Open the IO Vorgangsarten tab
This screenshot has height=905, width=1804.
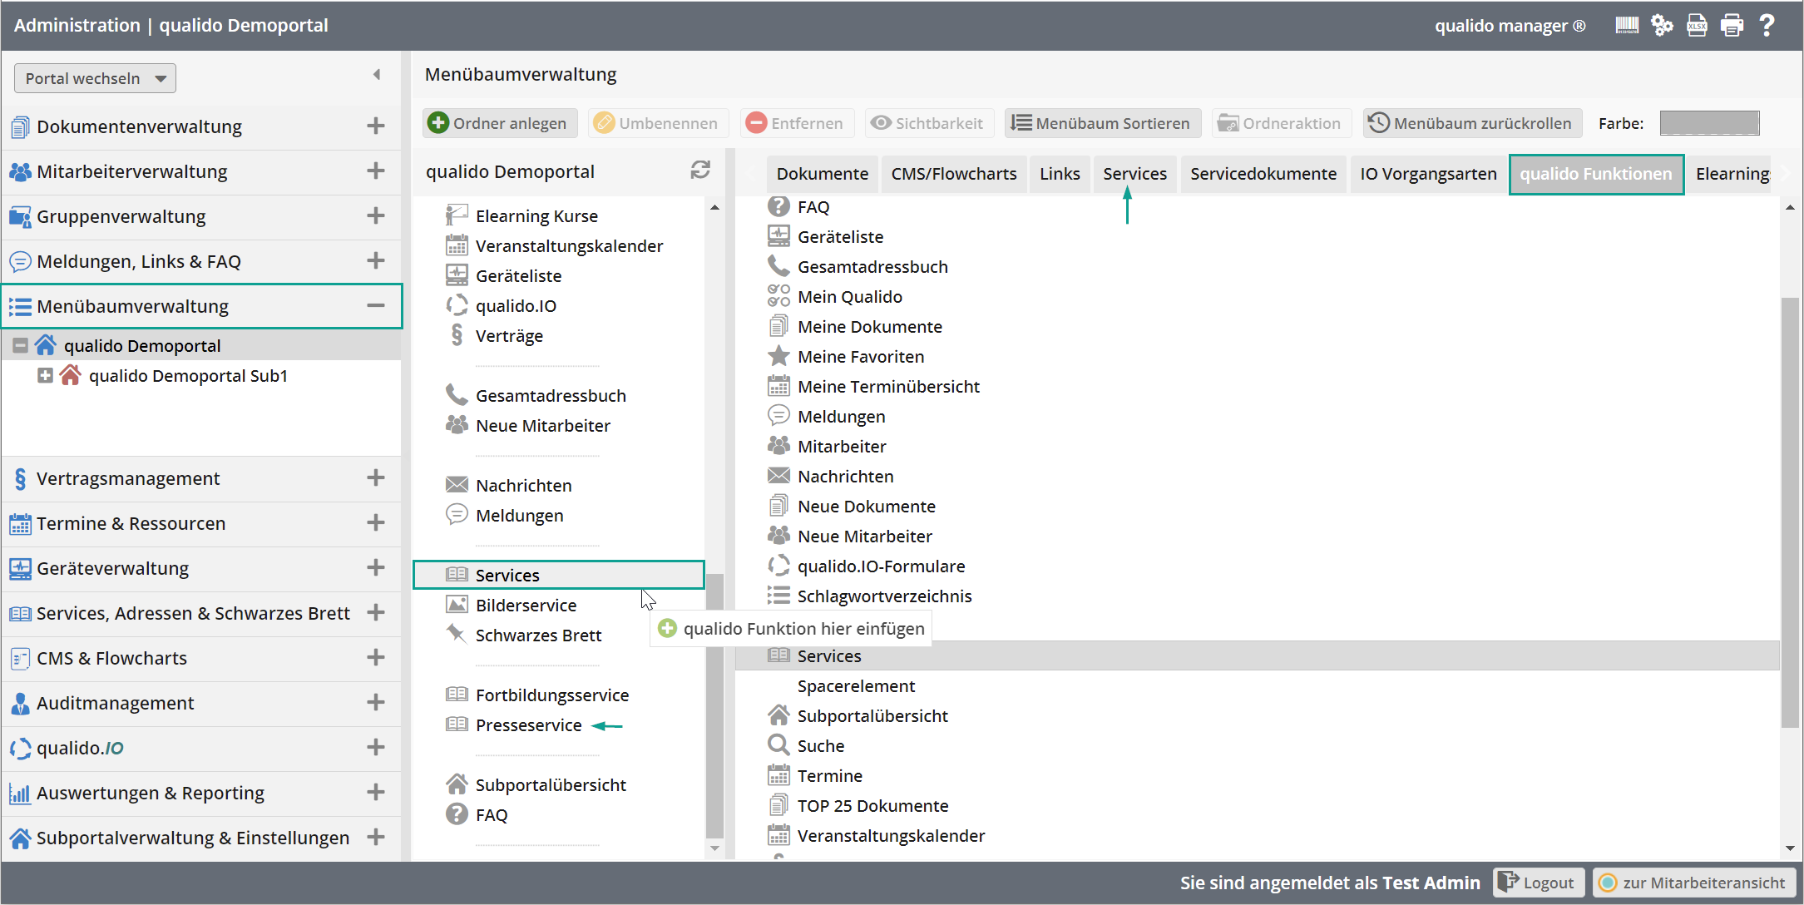pos(1428,174)
